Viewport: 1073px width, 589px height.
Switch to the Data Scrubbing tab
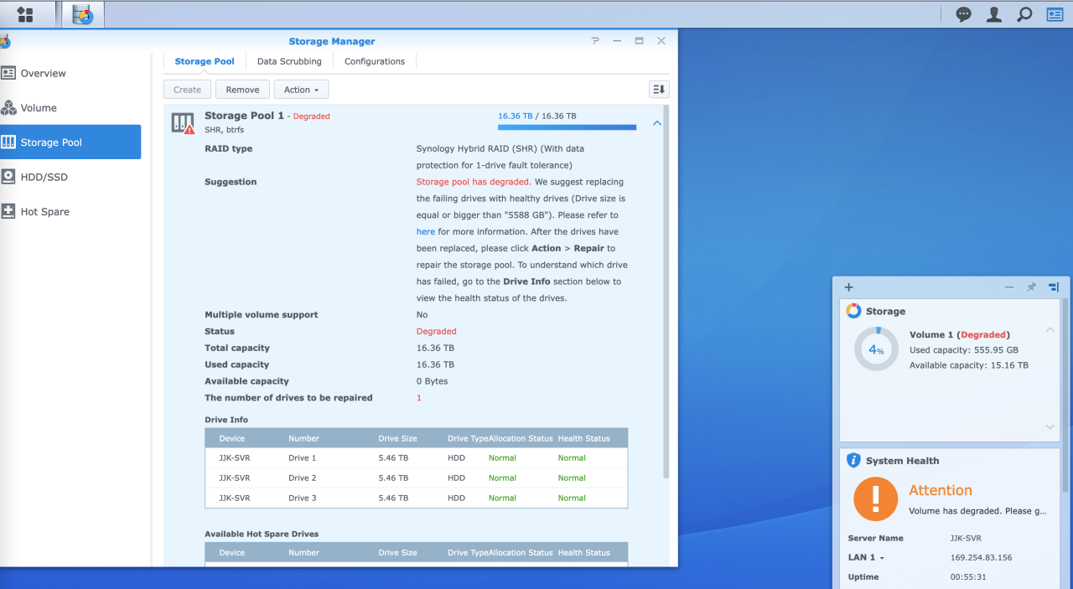[289, 61]
